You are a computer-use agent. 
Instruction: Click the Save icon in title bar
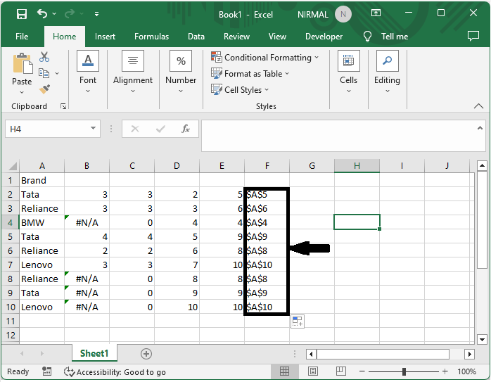coord(21,14)
